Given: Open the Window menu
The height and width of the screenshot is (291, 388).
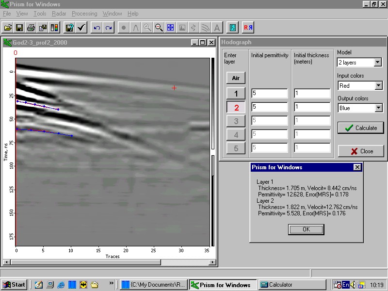Looking at the screenshot, I should 112,14.
